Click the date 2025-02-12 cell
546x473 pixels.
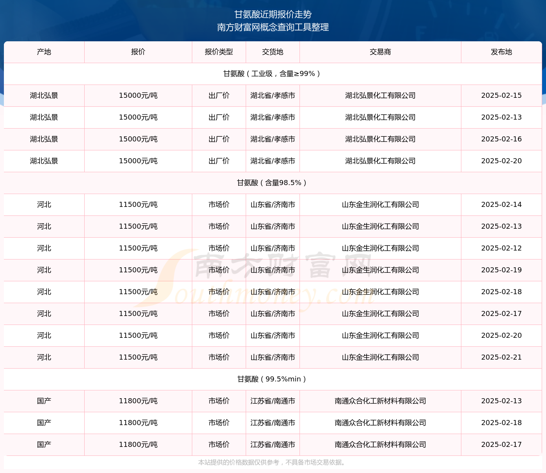click(x=502, y=248)
